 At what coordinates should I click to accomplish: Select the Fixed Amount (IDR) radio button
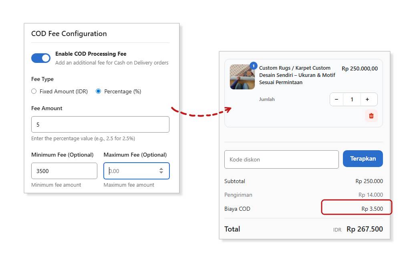pyautogui.click(x=34, y=91)
